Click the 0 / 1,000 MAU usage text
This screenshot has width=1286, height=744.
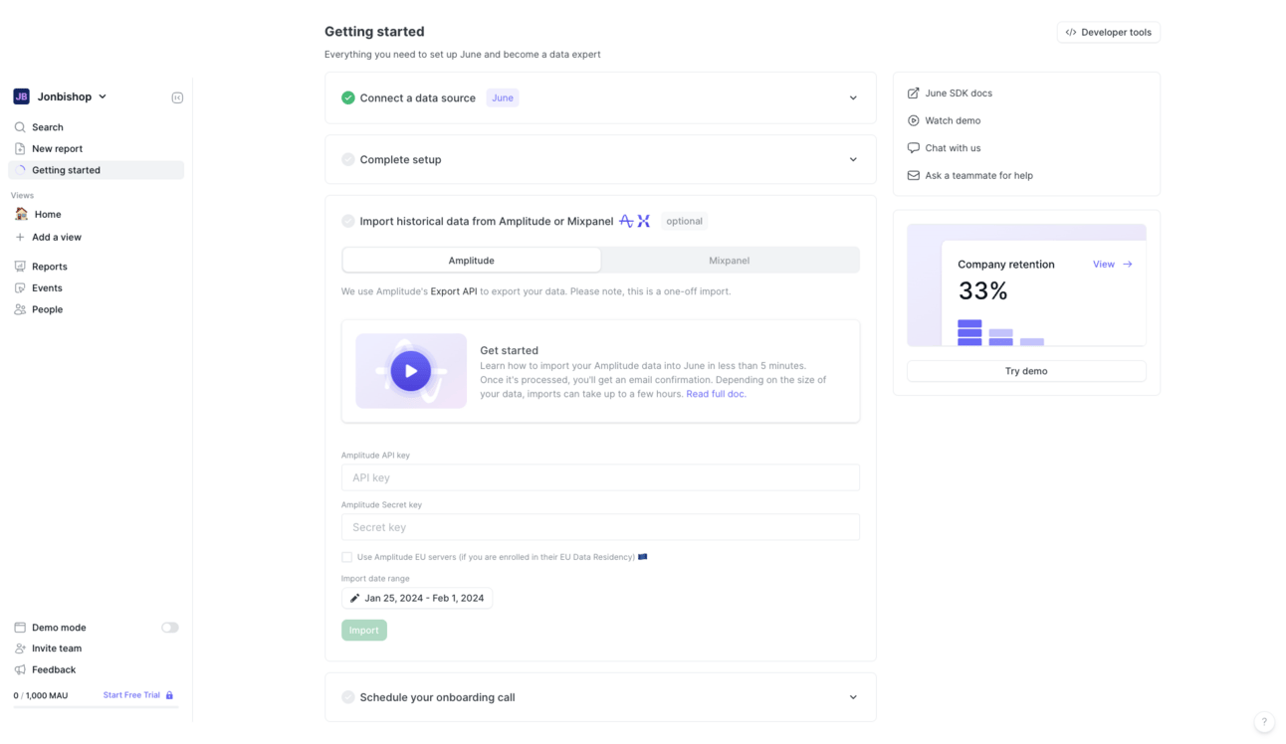click(41, 695)
